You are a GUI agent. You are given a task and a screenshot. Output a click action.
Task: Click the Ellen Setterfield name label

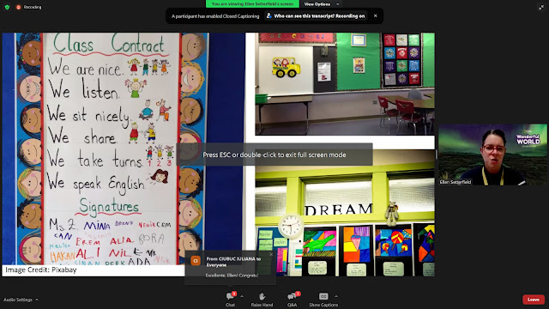[x=455, y=182]
